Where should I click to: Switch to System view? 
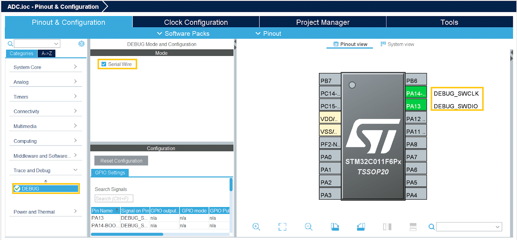[397, 44]
